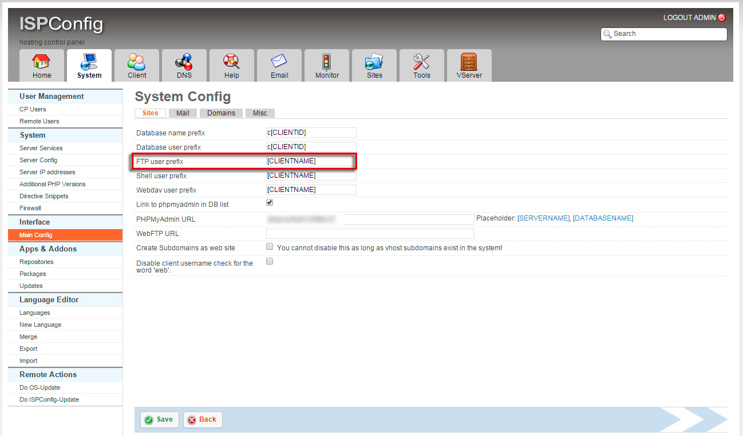Click the Save button
743x436 pixels.
[x=160, y=419]
